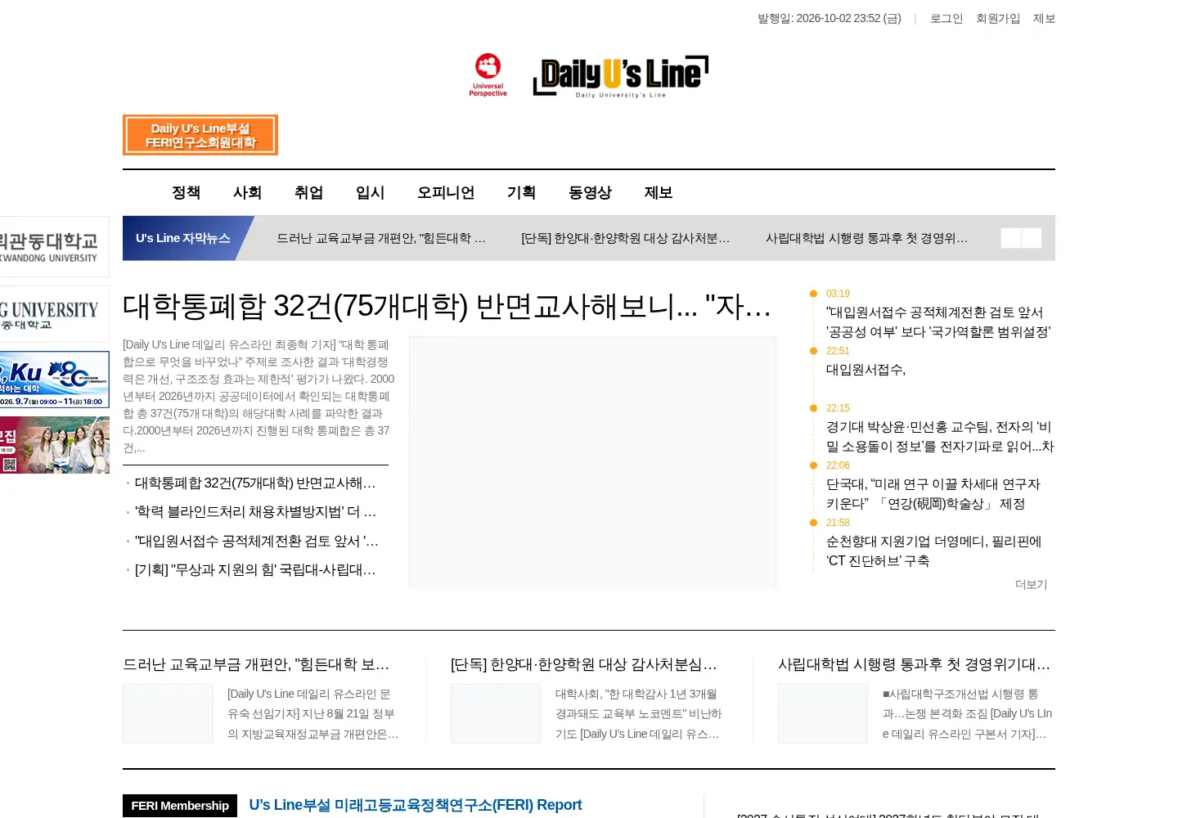Click 제보 in the top utility bar
This screenshot has height=818, width=1178.
(x=1044, y=19)
